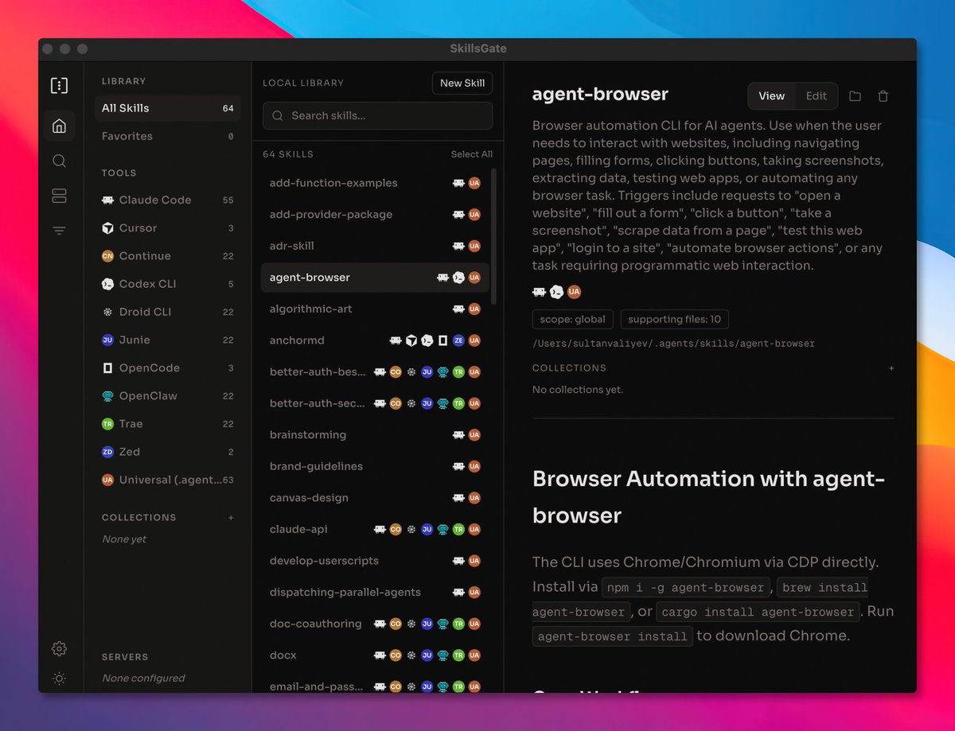Click the Junie JU badge icon
955x731 pixels.
click(107, 340)
